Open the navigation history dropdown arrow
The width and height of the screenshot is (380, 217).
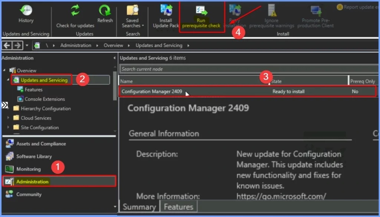coord(27,45)
